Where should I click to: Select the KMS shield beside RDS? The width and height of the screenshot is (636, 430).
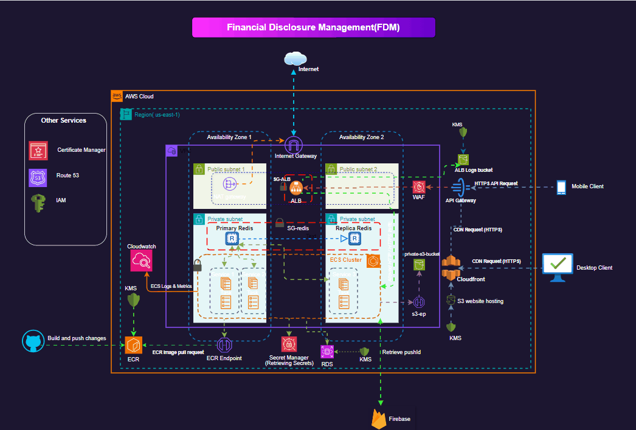365,352
